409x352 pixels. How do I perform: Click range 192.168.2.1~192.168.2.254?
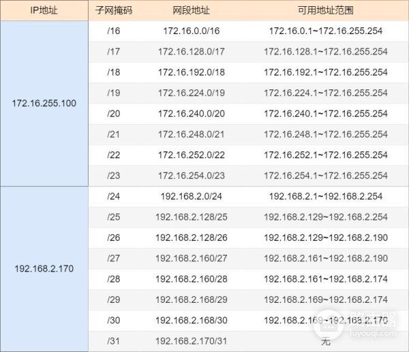[326, 196]
